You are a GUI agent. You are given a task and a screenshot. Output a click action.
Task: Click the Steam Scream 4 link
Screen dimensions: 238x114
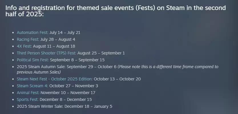pyautogui.click(x=33, y=86)
